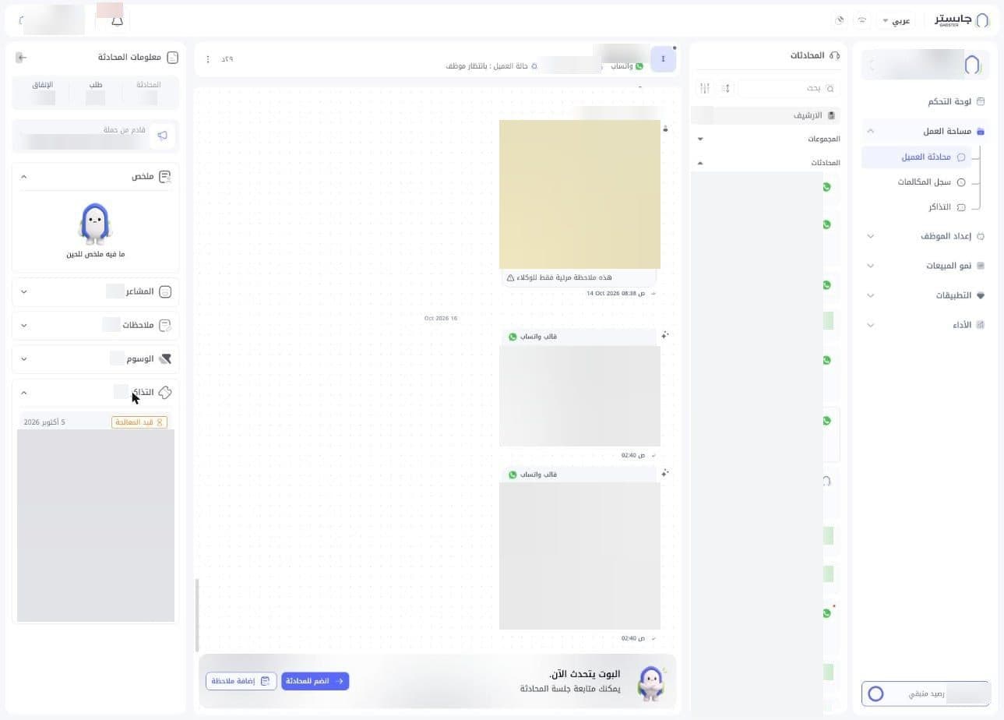Viewport: 1004px width, 720px height.
Task: Expand the نمو المبيعات menu
Action: point(871,266)
